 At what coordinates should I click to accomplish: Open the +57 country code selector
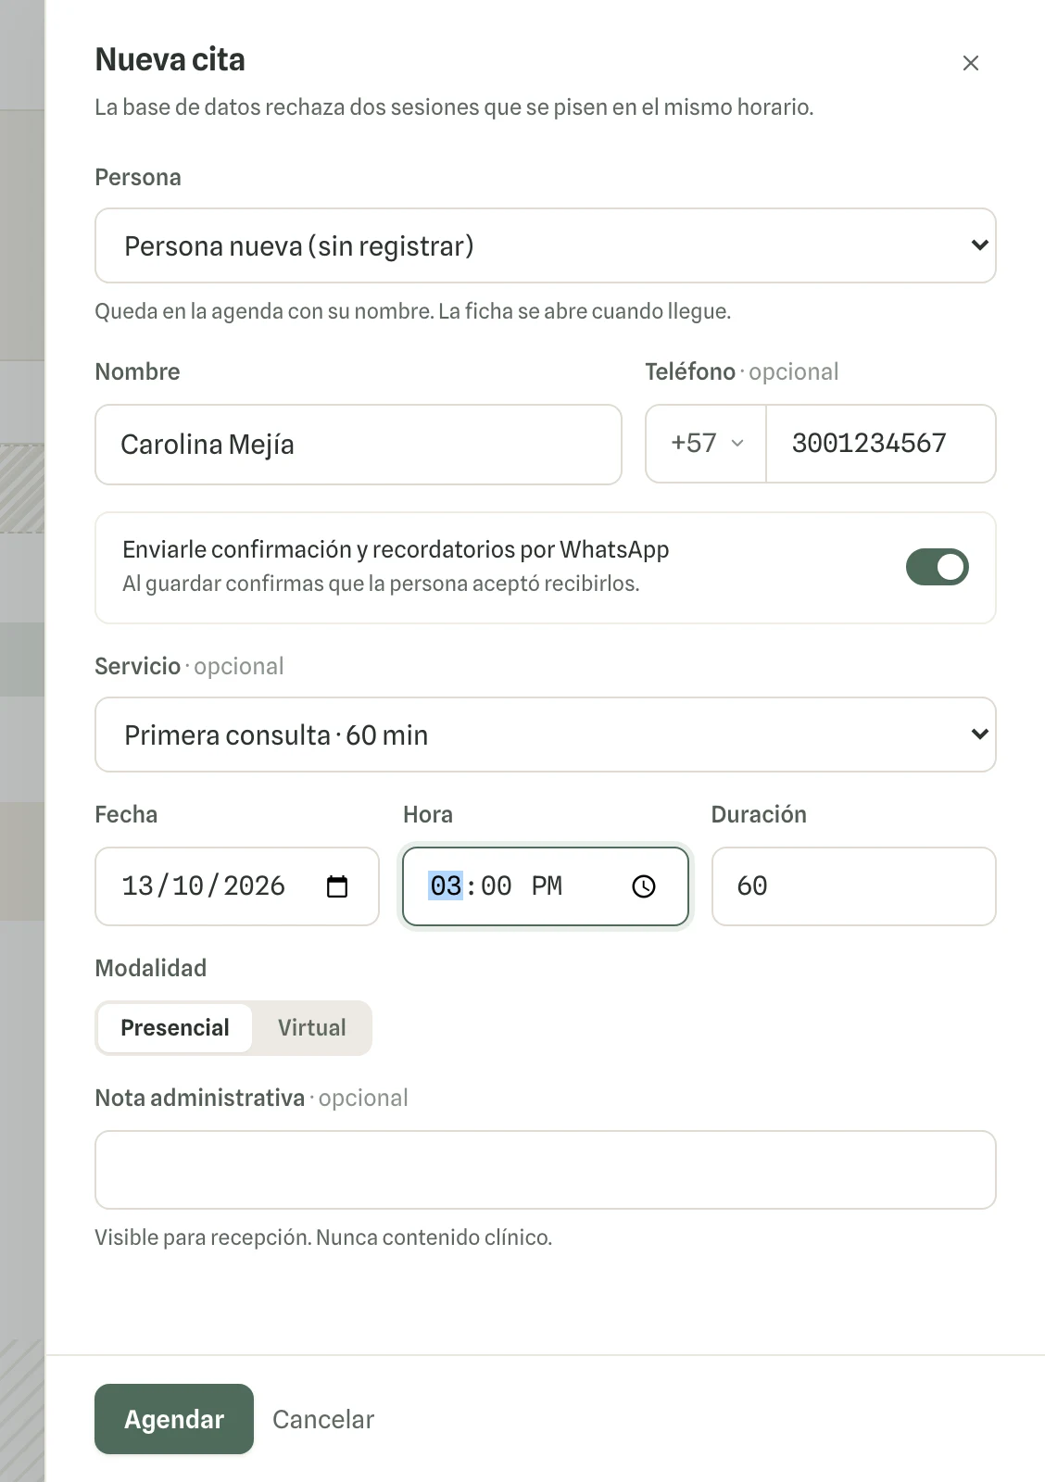coord(706,444)
